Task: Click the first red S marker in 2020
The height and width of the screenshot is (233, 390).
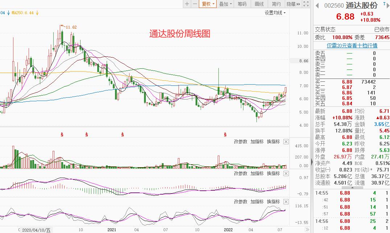Action: pos(62,135)
